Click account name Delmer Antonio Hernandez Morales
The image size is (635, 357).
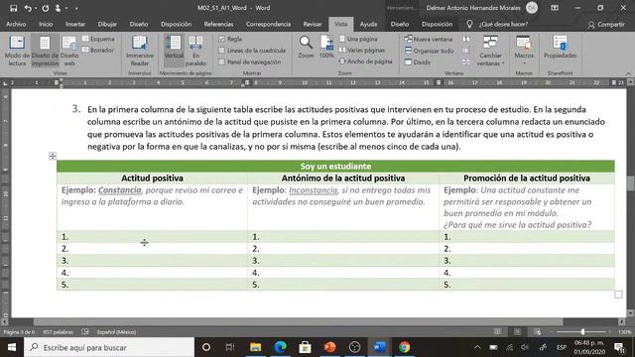tap(473, 8)
